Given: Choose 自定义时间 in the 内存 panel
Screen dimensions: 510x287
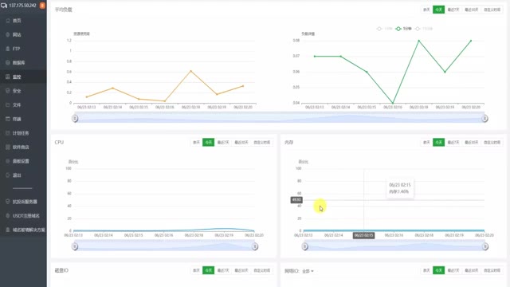Looking at the screenshot, I should pyautogui.click(x=492, y=143).
